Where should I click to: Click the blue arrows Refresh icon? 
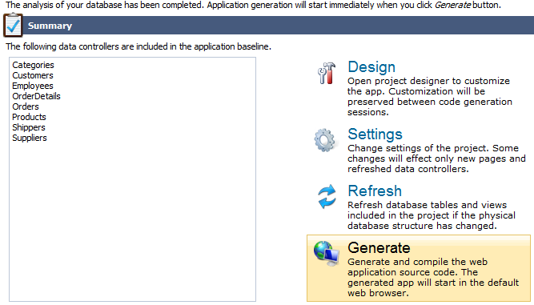tap(327, 196)
